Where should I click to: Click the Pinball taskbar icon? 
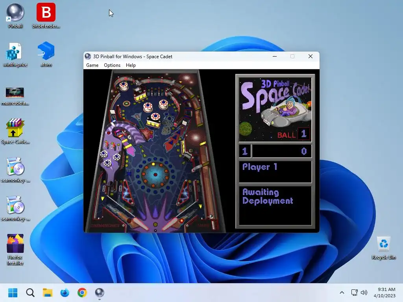coord(100,293)
